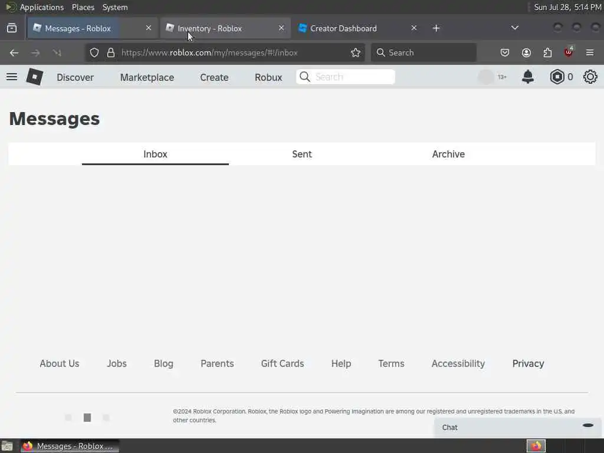This screenshot has width=604, height=453.
Task: Select the Messages - Roblox browser tab
Action: click(x=93, y=28)
